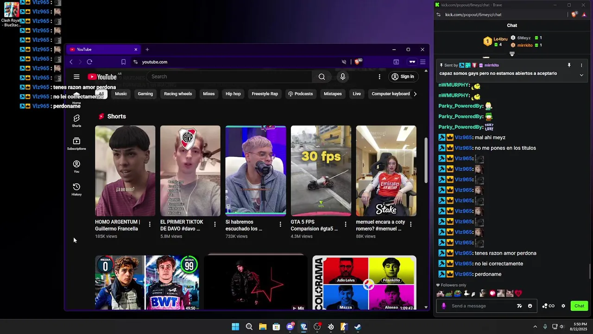Select the Live category chip
The width and height of the screenshot is (593, 334).
[357, 94]
